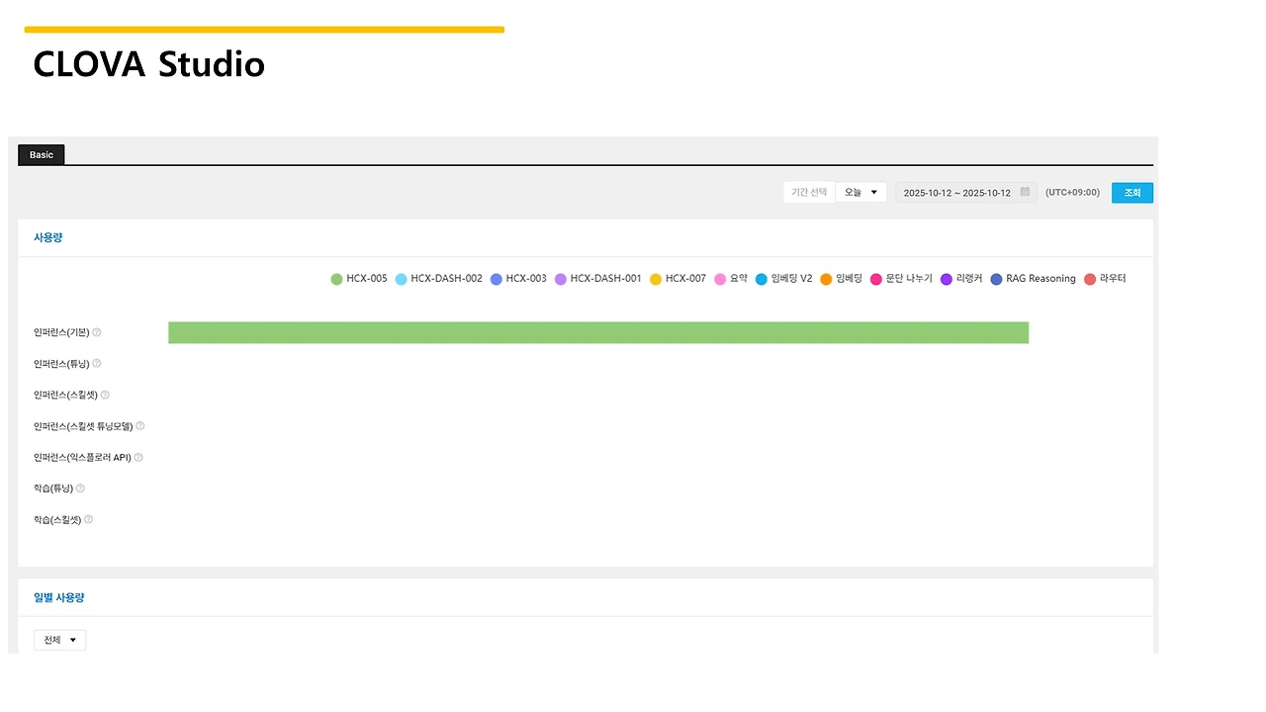Toggle the 문단 나누기 legend entry
Viewport: 1266px width, 712px height.
902,279
